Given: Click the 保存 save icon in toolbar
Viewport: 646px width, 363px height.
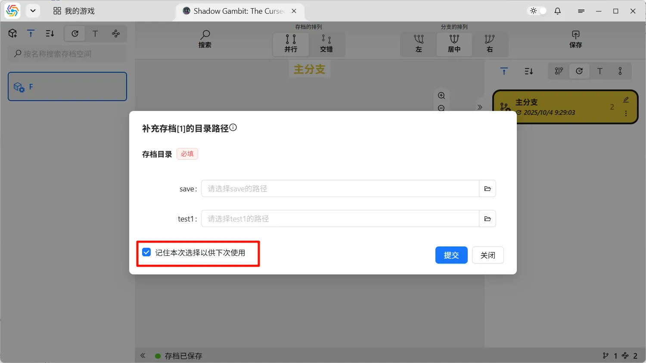Looking at the screenshot, I should pyautogui.click(x=575, y=39).
